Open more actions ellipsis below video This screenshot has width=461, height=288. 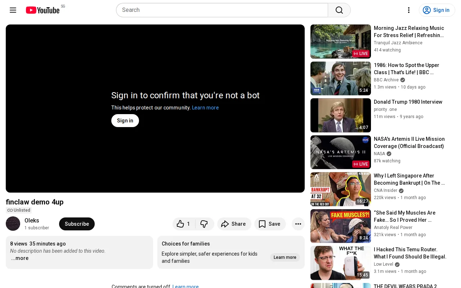tap(298, 224)
